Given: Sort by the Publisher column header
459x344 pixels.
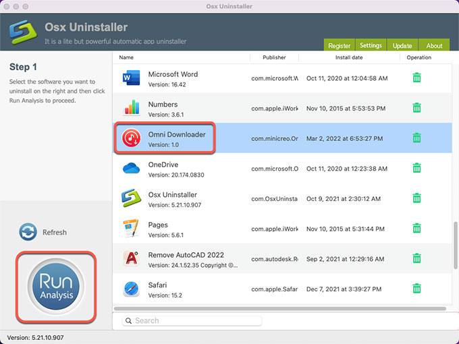Looking at the screenshot, I should tap(274, 57).
